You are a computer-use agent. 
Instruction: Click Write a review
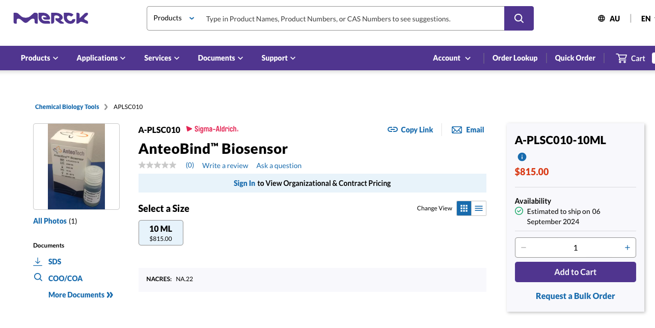225,166
